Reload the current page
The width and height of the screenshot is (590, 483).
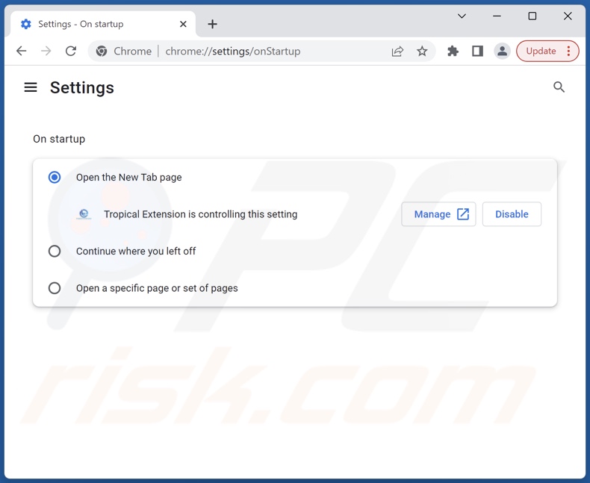click(71, 51)
